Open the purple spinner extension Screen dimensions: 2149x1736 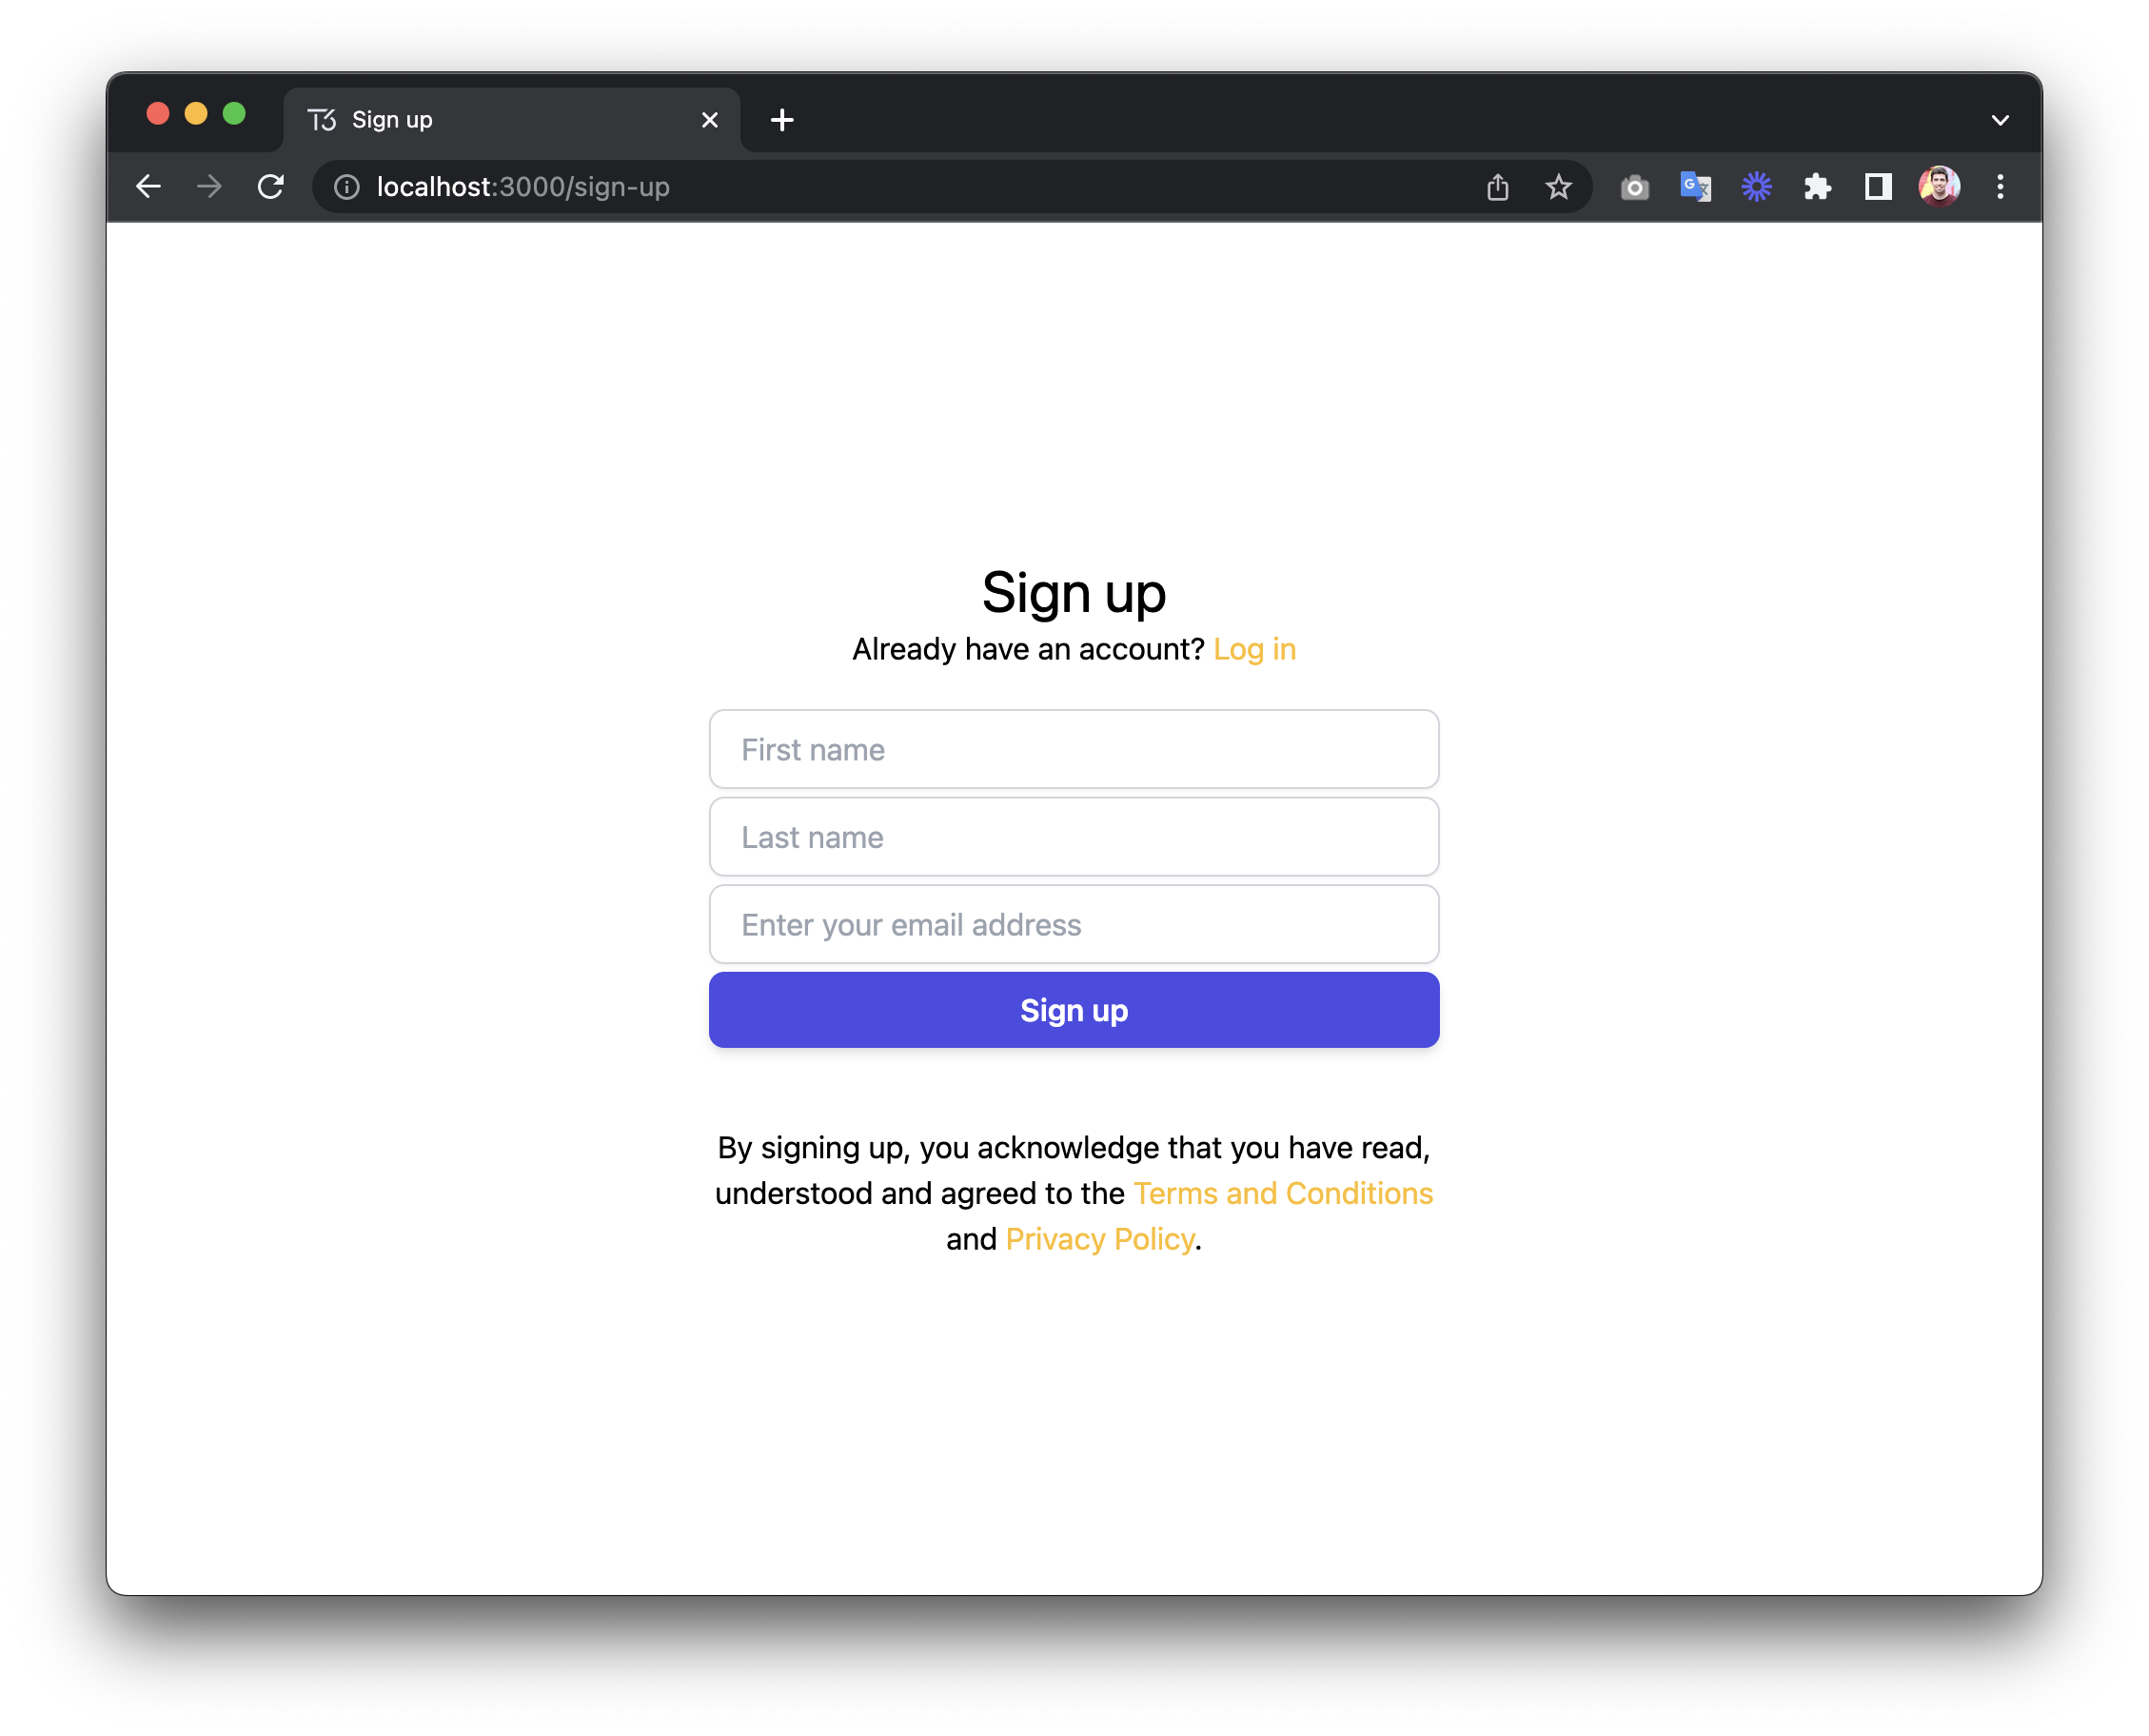tap(1757, 186)
